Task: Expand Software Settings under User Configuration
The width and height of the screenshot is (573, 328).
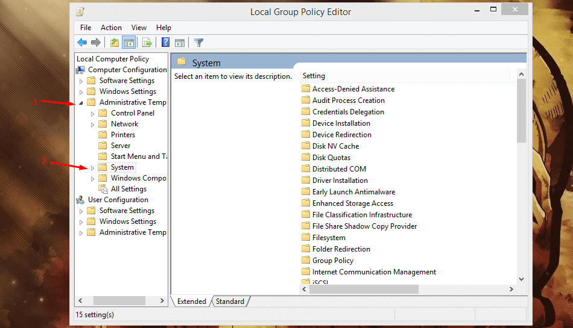Action: tap(81, 211)
